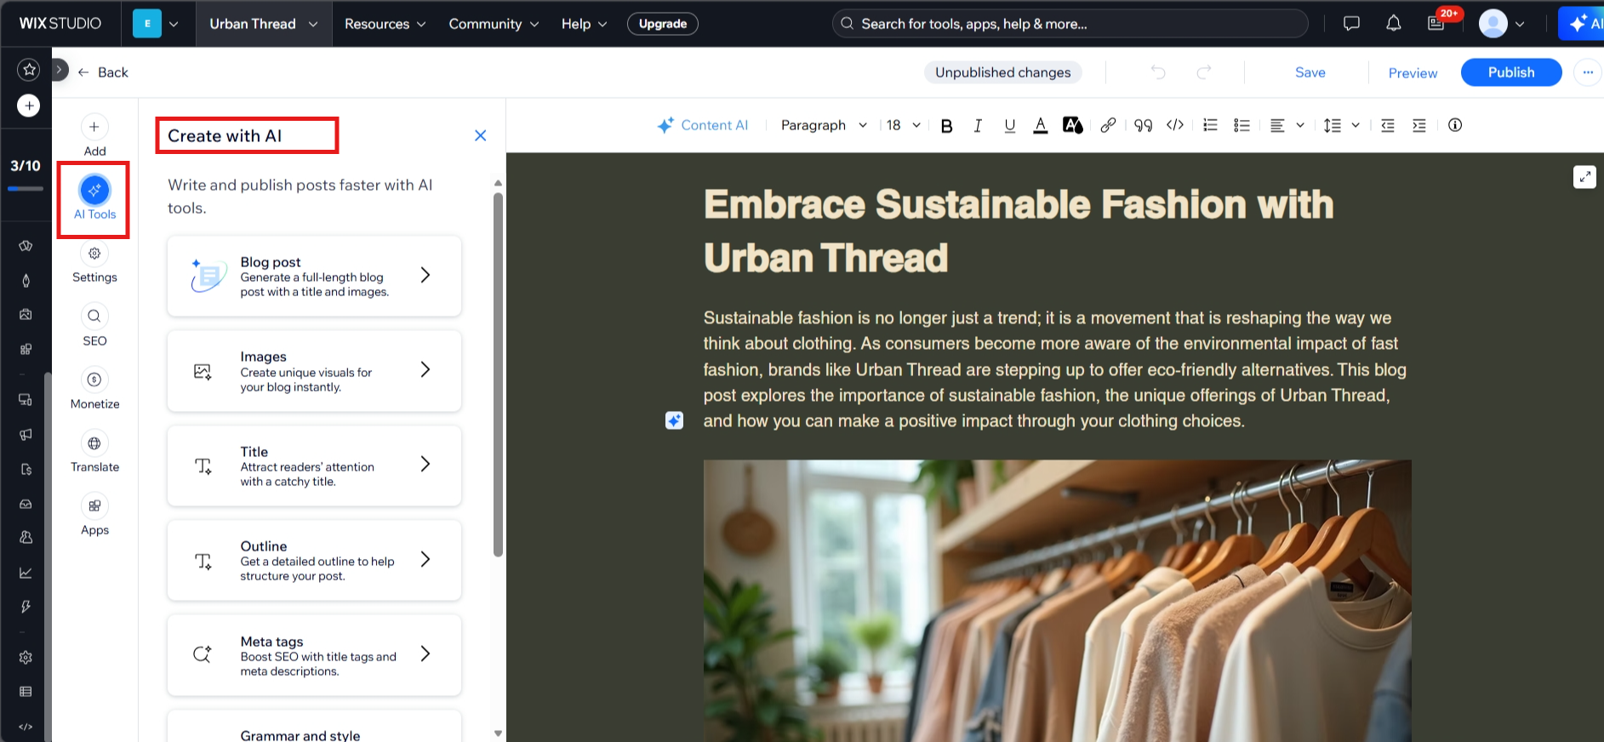Close the Create with AI panel
Screen dimensions: 1604x742
[x=480, y=135]
